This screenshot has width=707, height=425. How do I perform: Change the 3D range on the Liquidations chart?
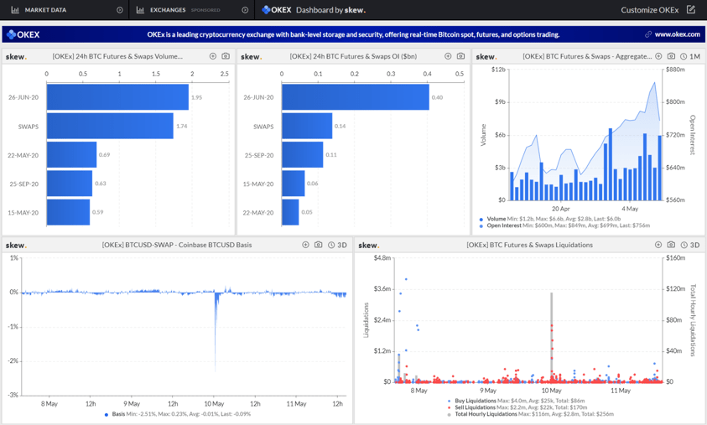pos(689,245)
